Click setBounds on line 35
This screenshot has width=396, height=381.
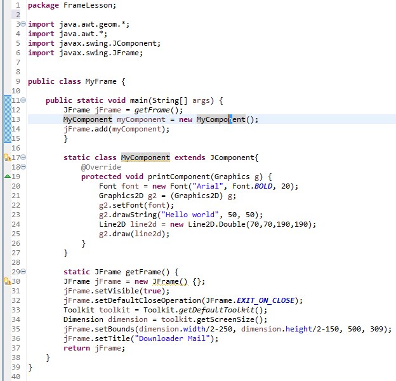click(x=114, y=329)
